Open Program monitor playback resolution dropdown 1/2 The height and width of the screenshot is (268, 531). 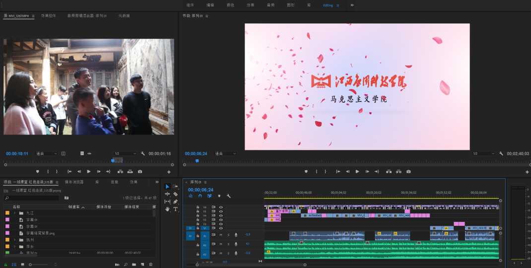coord(483,153)
